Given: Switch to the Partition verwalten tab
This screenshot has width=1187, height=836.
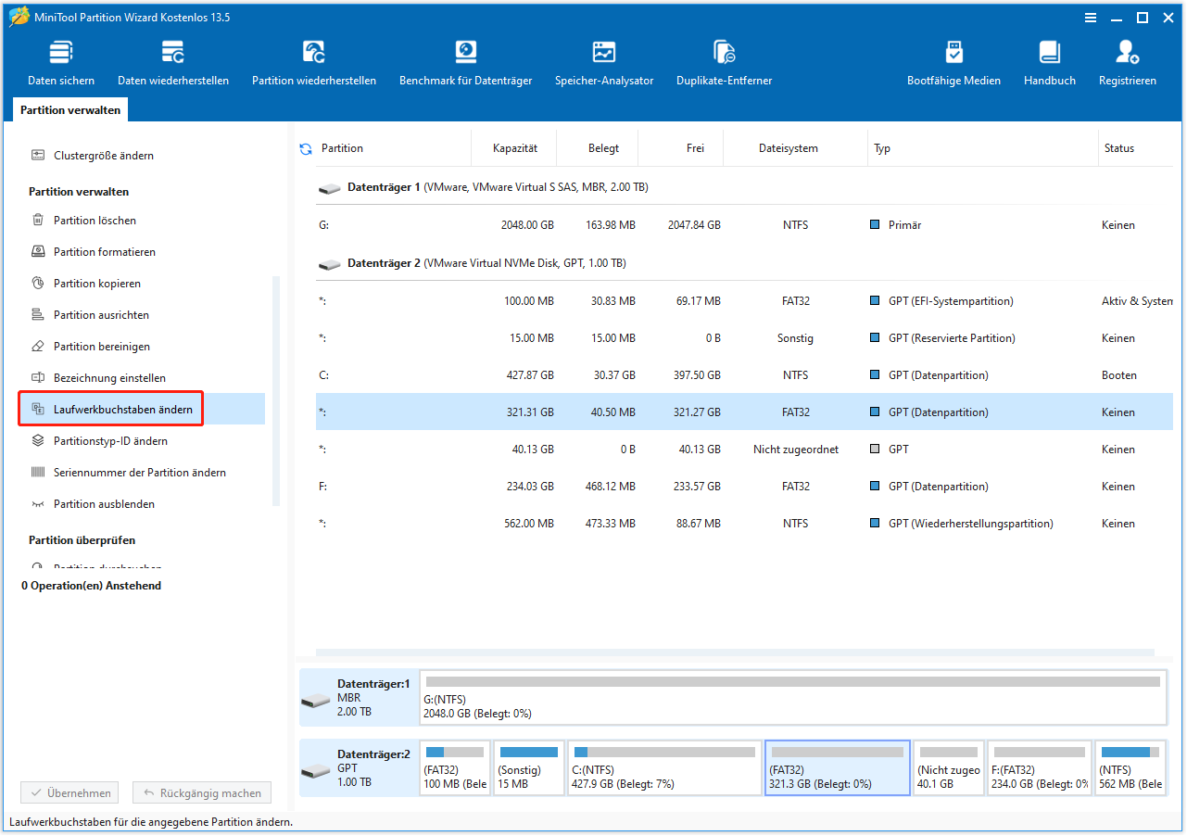Looking at the screenshot, I should coord(69,109).
